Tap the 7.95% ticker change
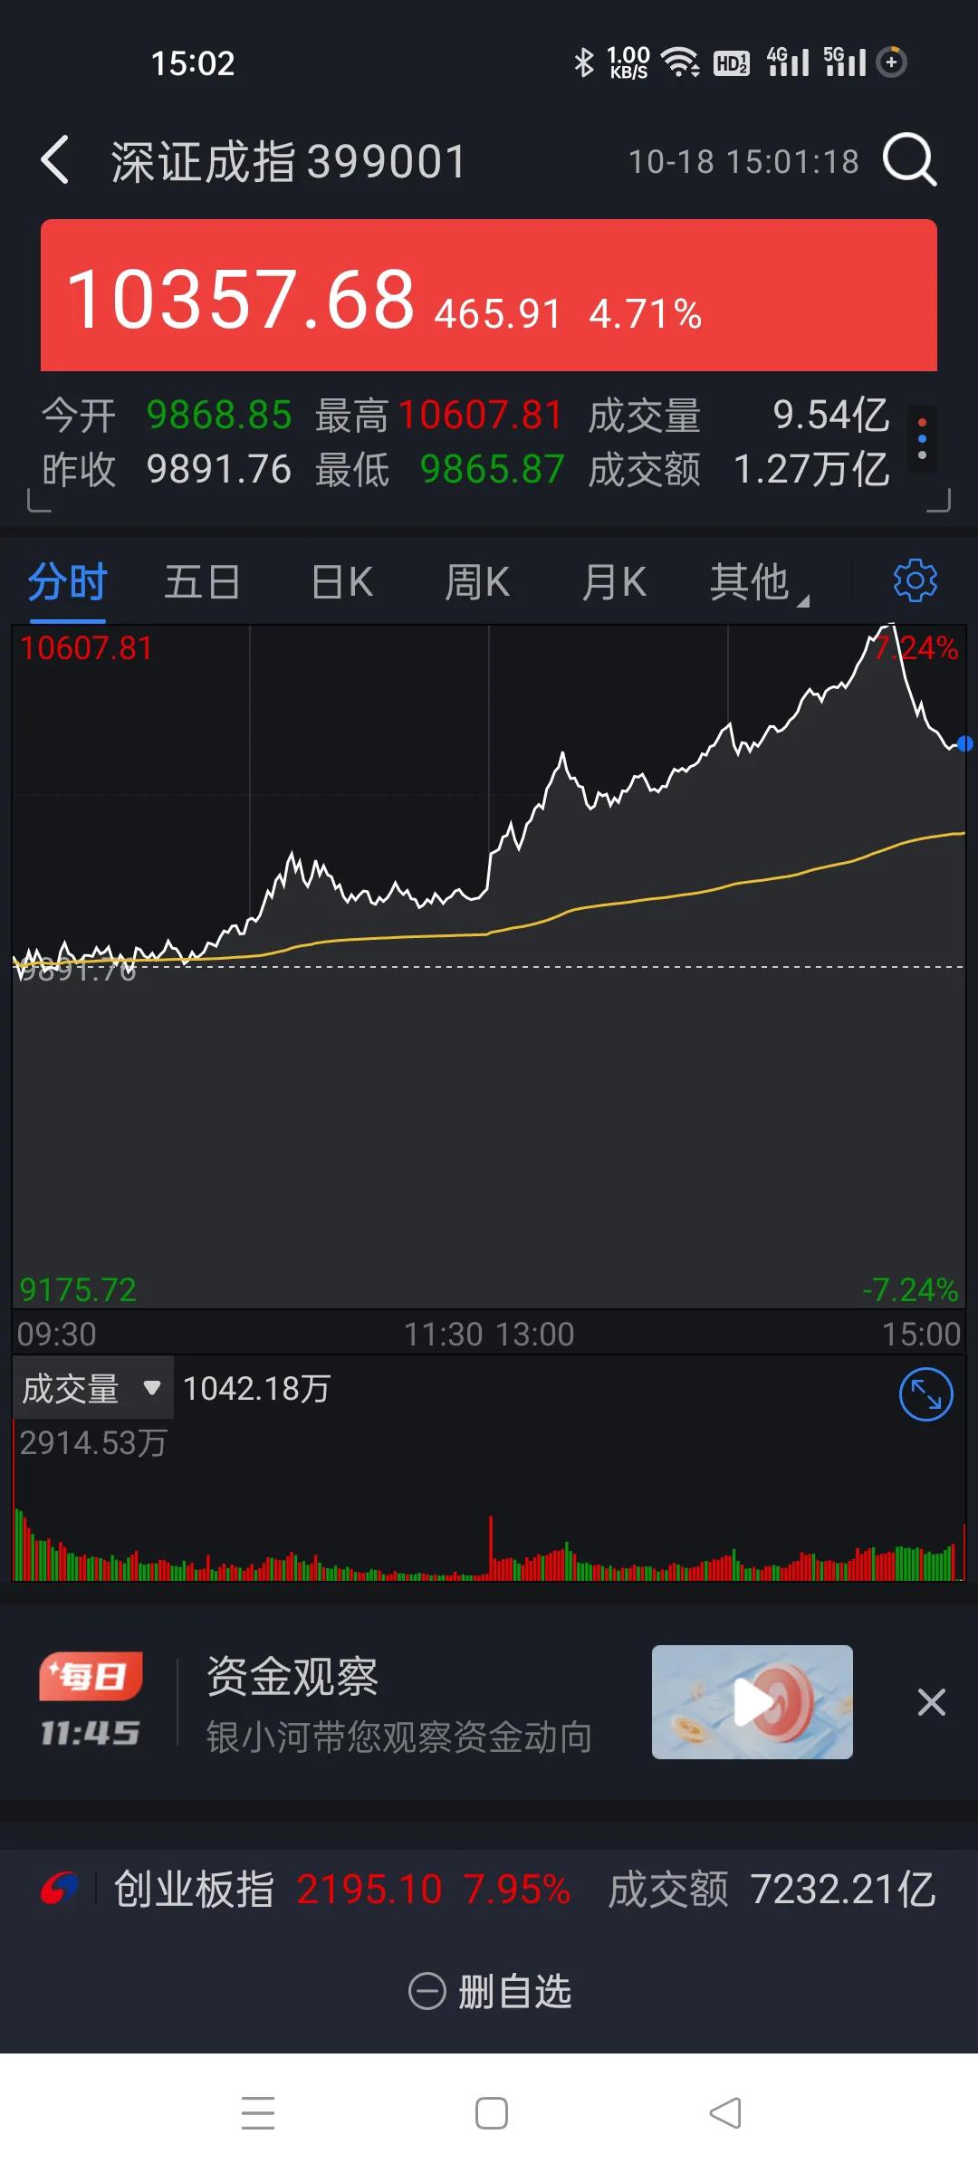Viewport: 978px width, 2173px height. (517, 1890)
